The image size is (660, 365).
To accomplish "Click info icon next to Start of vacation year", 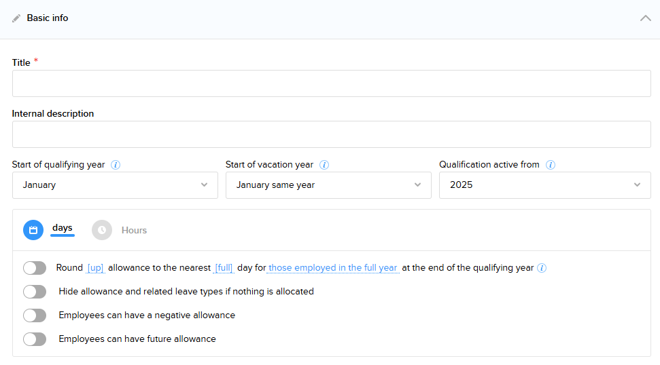I will [324, 165].
